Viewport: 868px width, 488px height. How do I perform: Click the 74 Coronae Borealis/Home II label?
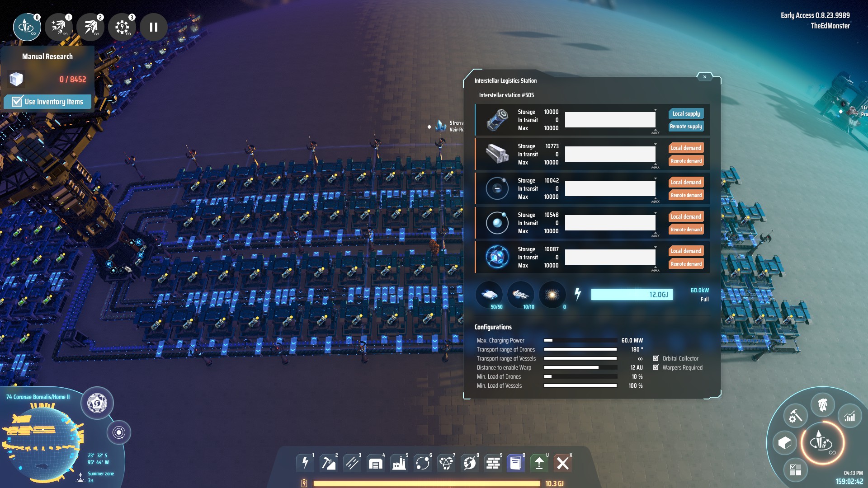coord(38,397)
